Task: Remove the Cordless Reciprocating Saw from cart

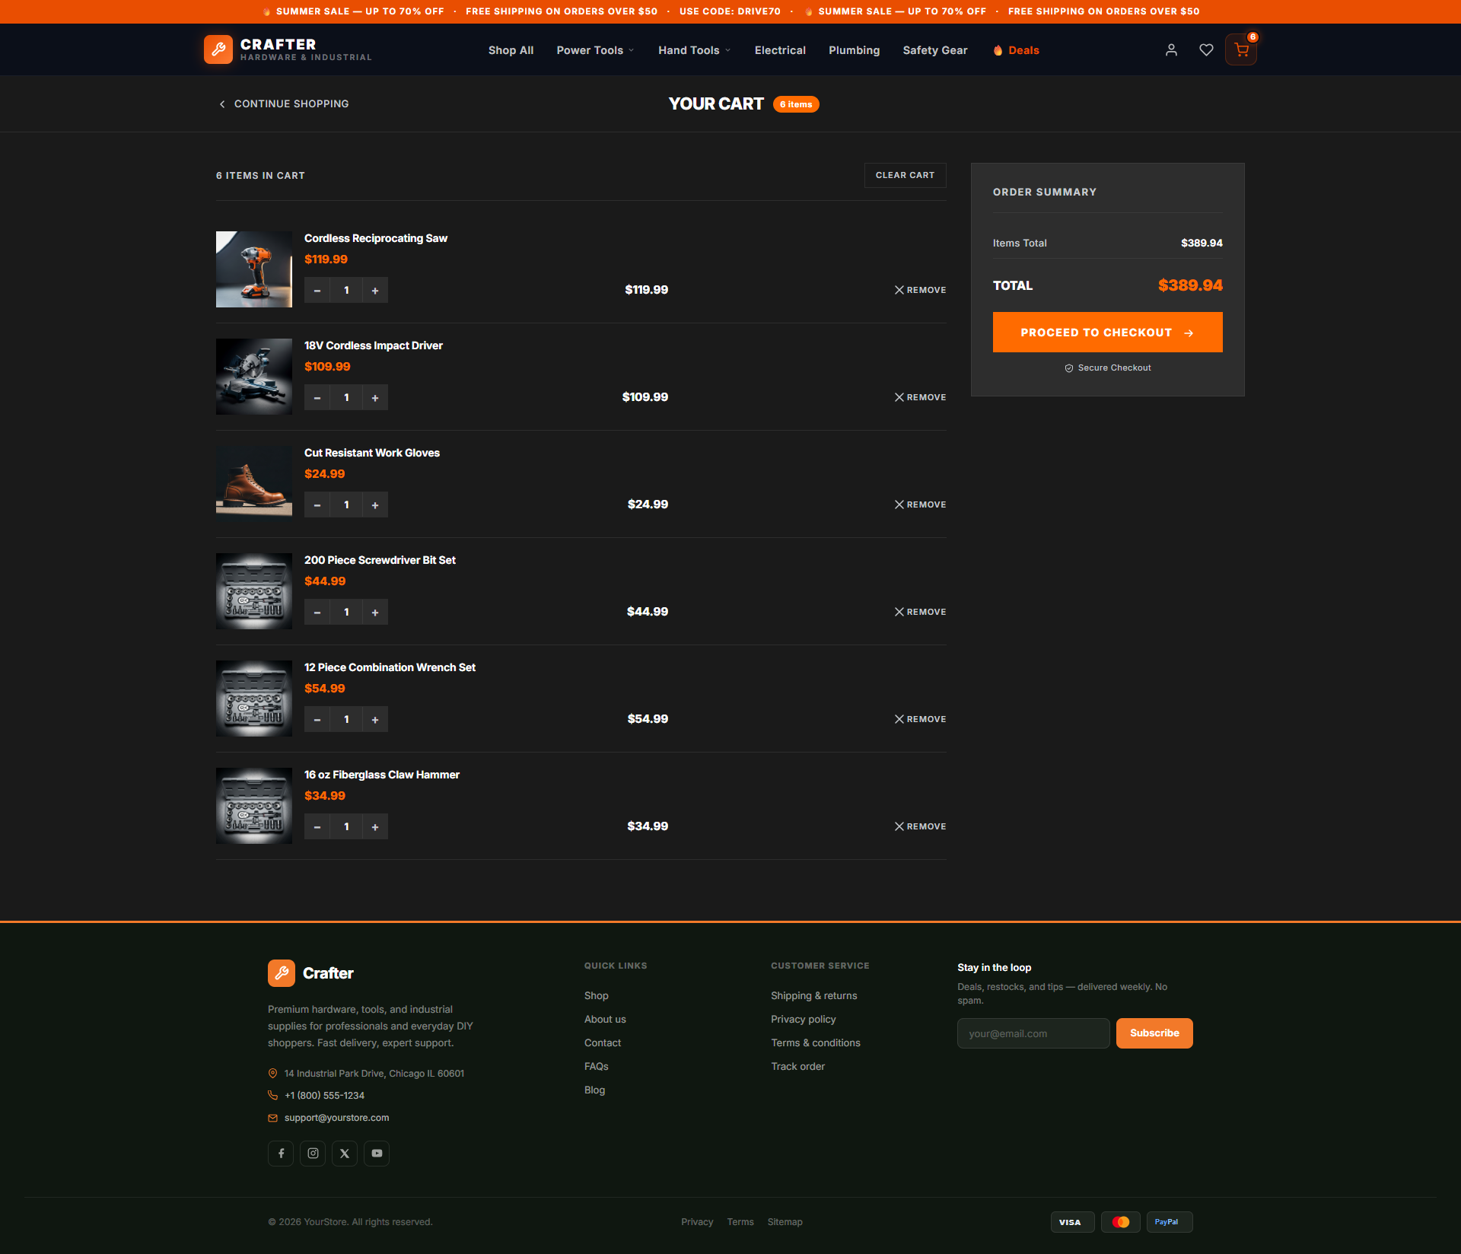Action: coord(921,290)
